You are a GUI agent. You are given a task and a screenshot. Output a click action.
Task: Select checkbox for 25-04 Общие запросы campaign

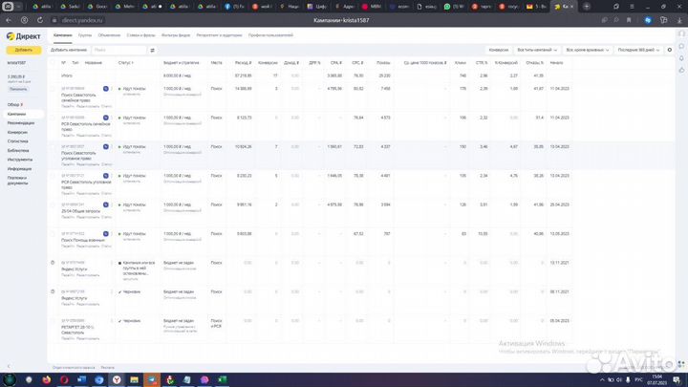tap(54, 204)
